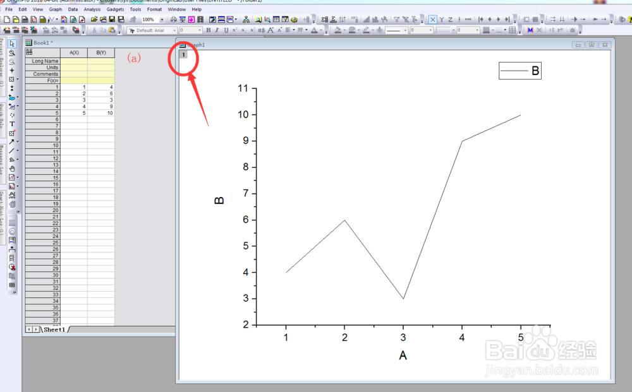Set column as Y designation
Screen dimensions: 632x392
click(x=442, y=20)
